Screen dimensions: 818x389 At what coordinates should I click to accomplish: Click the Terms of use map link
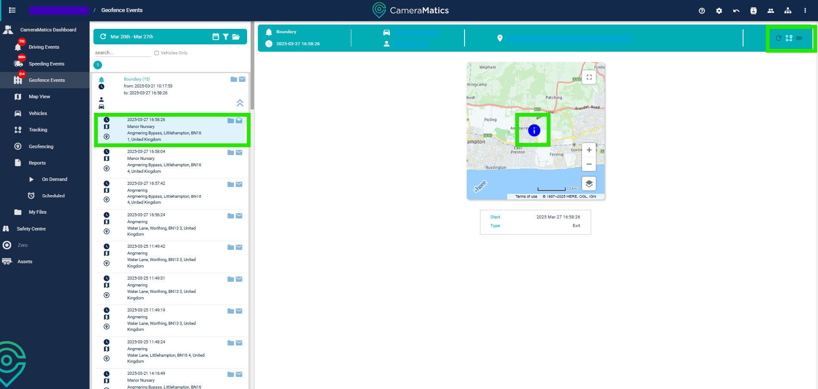[526, 196]
